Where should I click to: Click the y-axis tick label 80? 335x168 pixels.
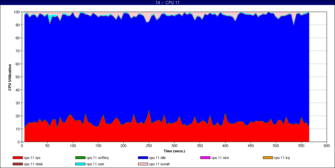point(17,38)
